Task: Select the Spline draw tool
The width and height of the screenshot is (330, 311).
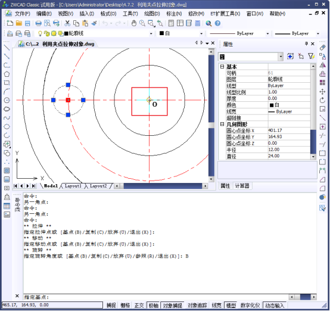Action: pos(7,118)
